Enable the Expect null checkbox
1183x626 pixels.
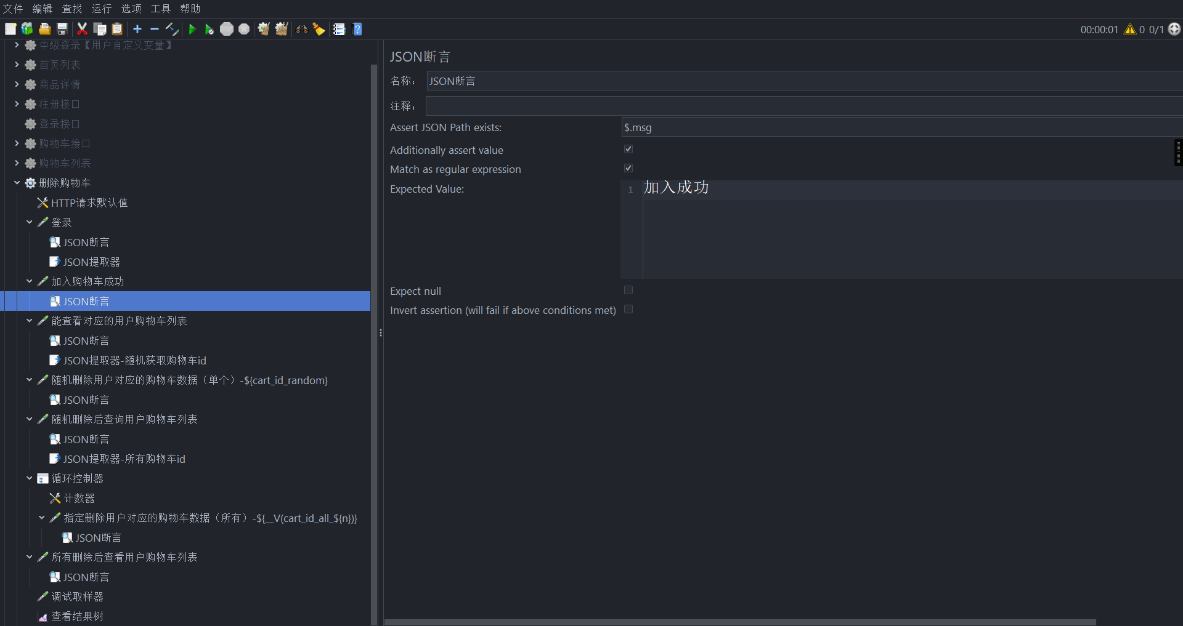click(x=628, y=290)
